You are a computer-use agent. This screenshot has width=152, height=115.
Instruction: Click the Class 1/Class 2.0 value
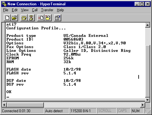[x=85, y=47]
